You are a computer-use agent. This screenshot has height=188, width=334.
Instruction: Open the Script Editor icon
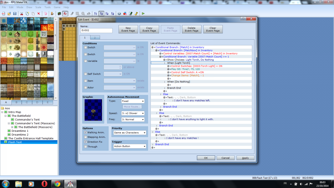(x=131, y=13)
